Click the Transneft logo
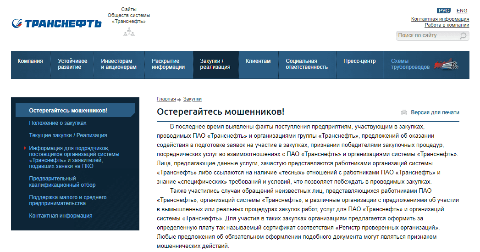480x252 pixels. pyautogui.click(x=57, y=23)
